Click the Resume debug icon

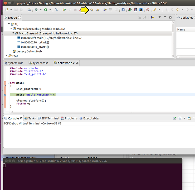click(x=64, y=10)
